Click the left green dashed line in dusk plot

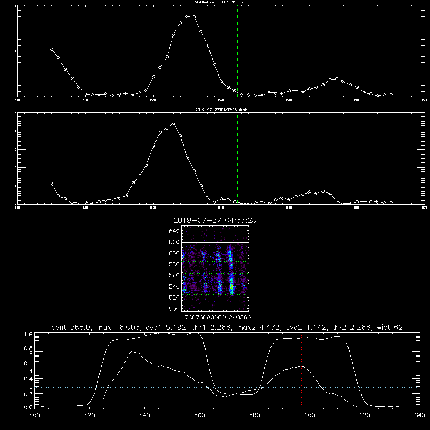137,159
